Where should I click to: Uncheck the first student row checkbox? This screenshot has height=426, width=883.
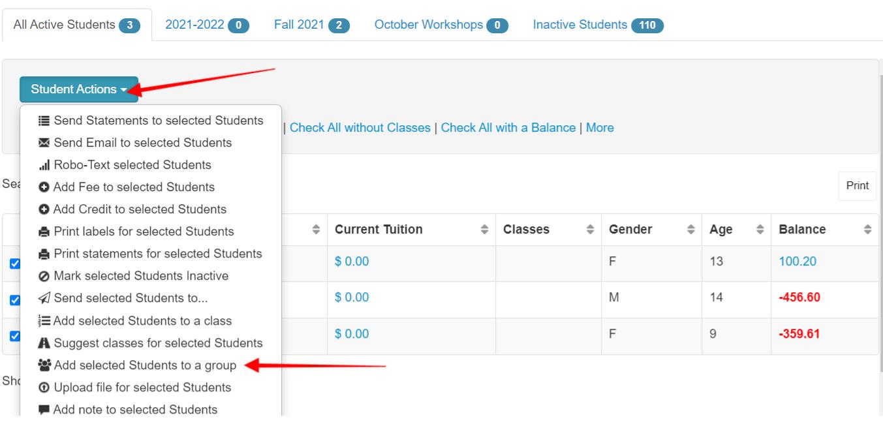[x=15, y=264]
